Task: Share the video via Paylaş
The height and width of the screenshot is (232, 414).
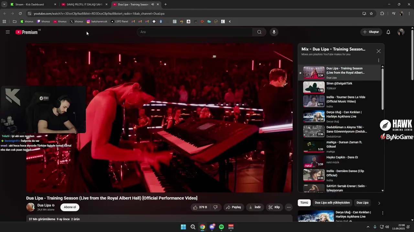Action: 234,207
